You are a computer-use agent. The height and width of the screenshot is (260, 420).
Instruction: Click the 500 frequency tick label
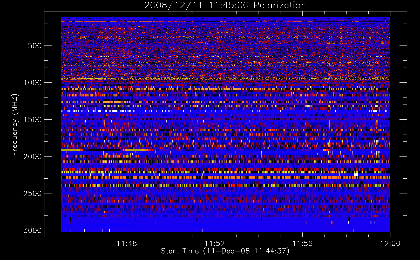point(35,46)
